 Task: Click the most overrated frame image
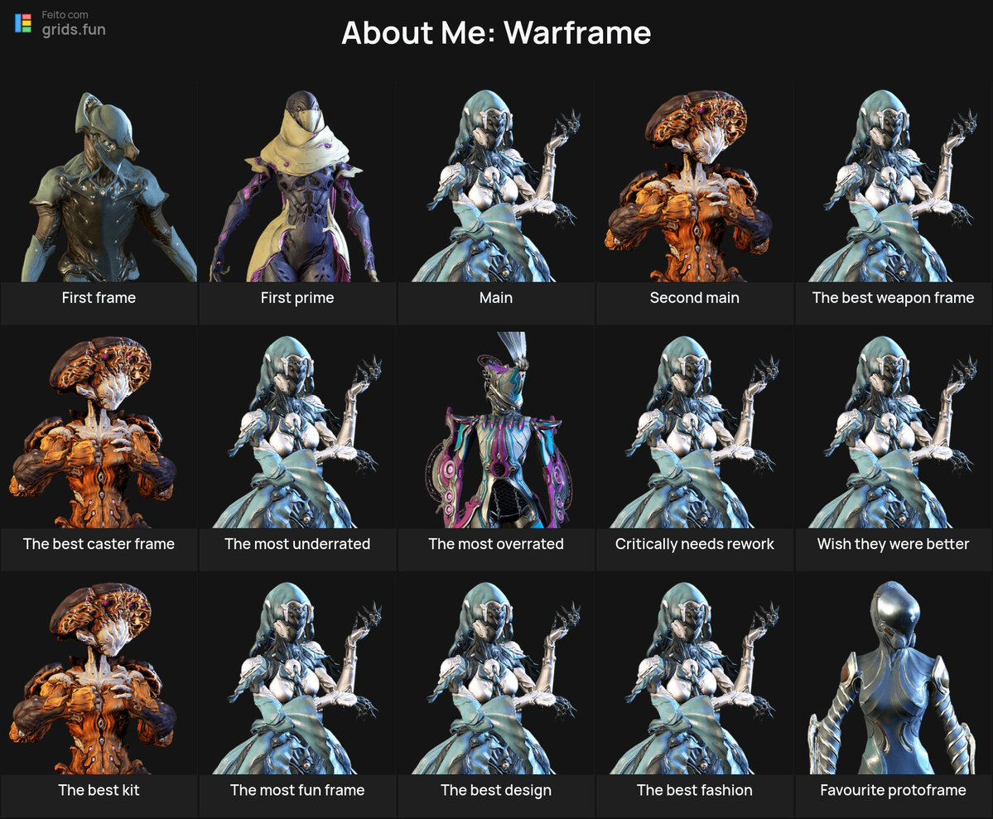496,429
